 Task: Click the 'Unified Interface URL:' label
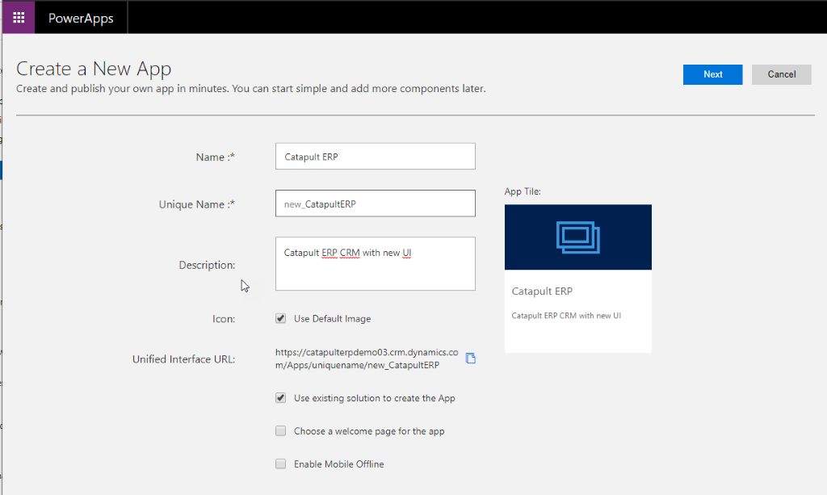tap(183, 359)
